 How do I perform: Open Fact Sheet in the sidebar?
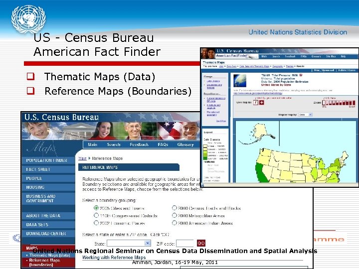[x=48, y=169]
